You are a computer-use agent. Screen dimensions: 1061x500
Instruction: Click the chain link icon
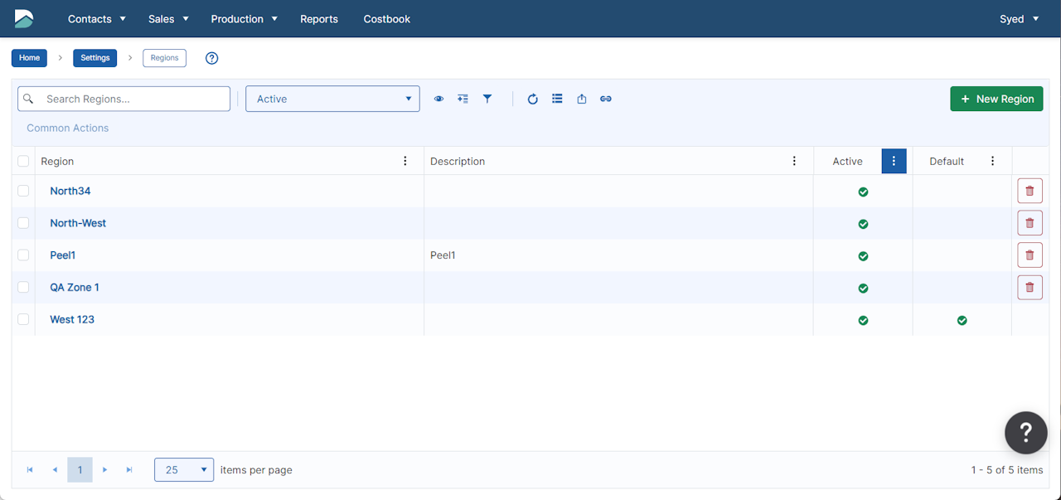click(606, 99)
